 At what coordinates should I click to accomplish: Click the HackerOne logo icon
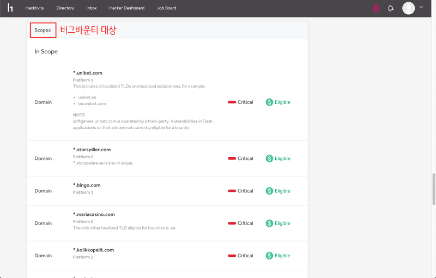point(10,8)
